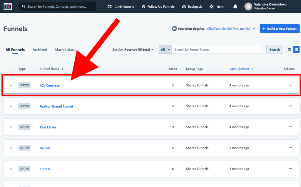Screen dimensions: 301x187
Task: Focus the Search by Funnel Name field
Action: click(x=217, y=49)
